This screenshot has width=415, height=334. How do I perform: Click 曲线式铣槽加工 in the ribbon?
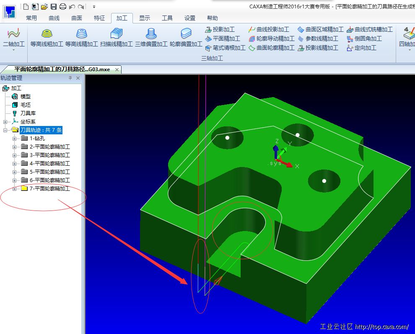tap(370, 30)
